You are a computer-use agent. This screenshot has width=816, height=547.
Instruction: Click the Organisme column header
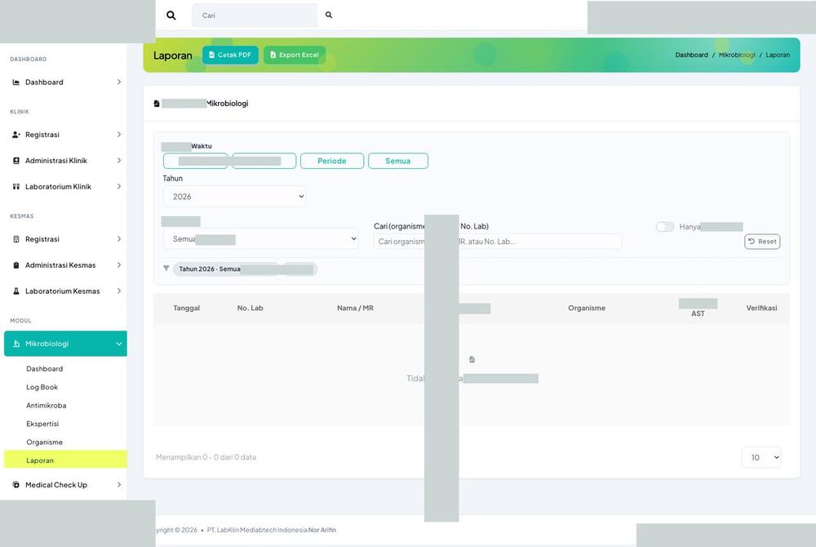(x=587, y=308)
